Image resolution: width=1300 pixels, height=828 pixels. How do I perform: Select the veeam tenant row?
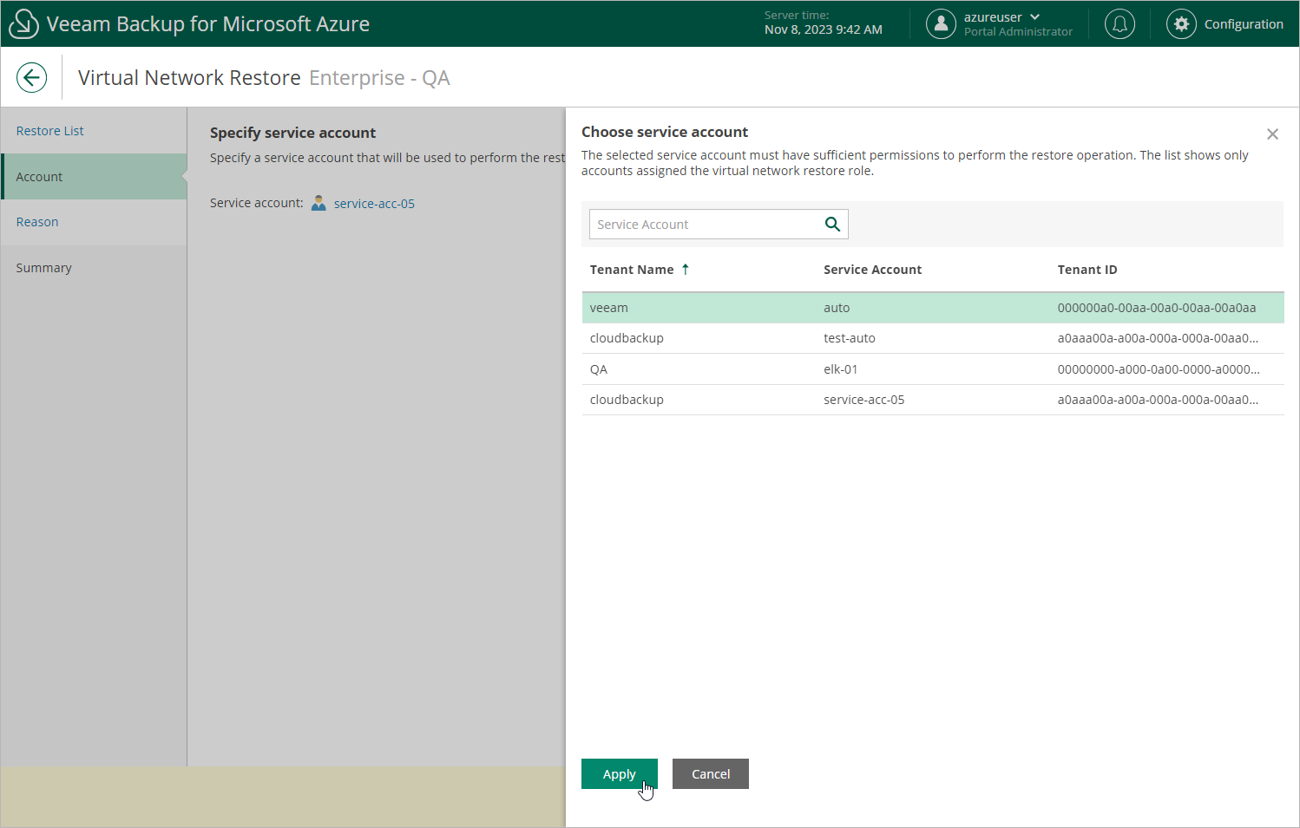pos(933,308)
